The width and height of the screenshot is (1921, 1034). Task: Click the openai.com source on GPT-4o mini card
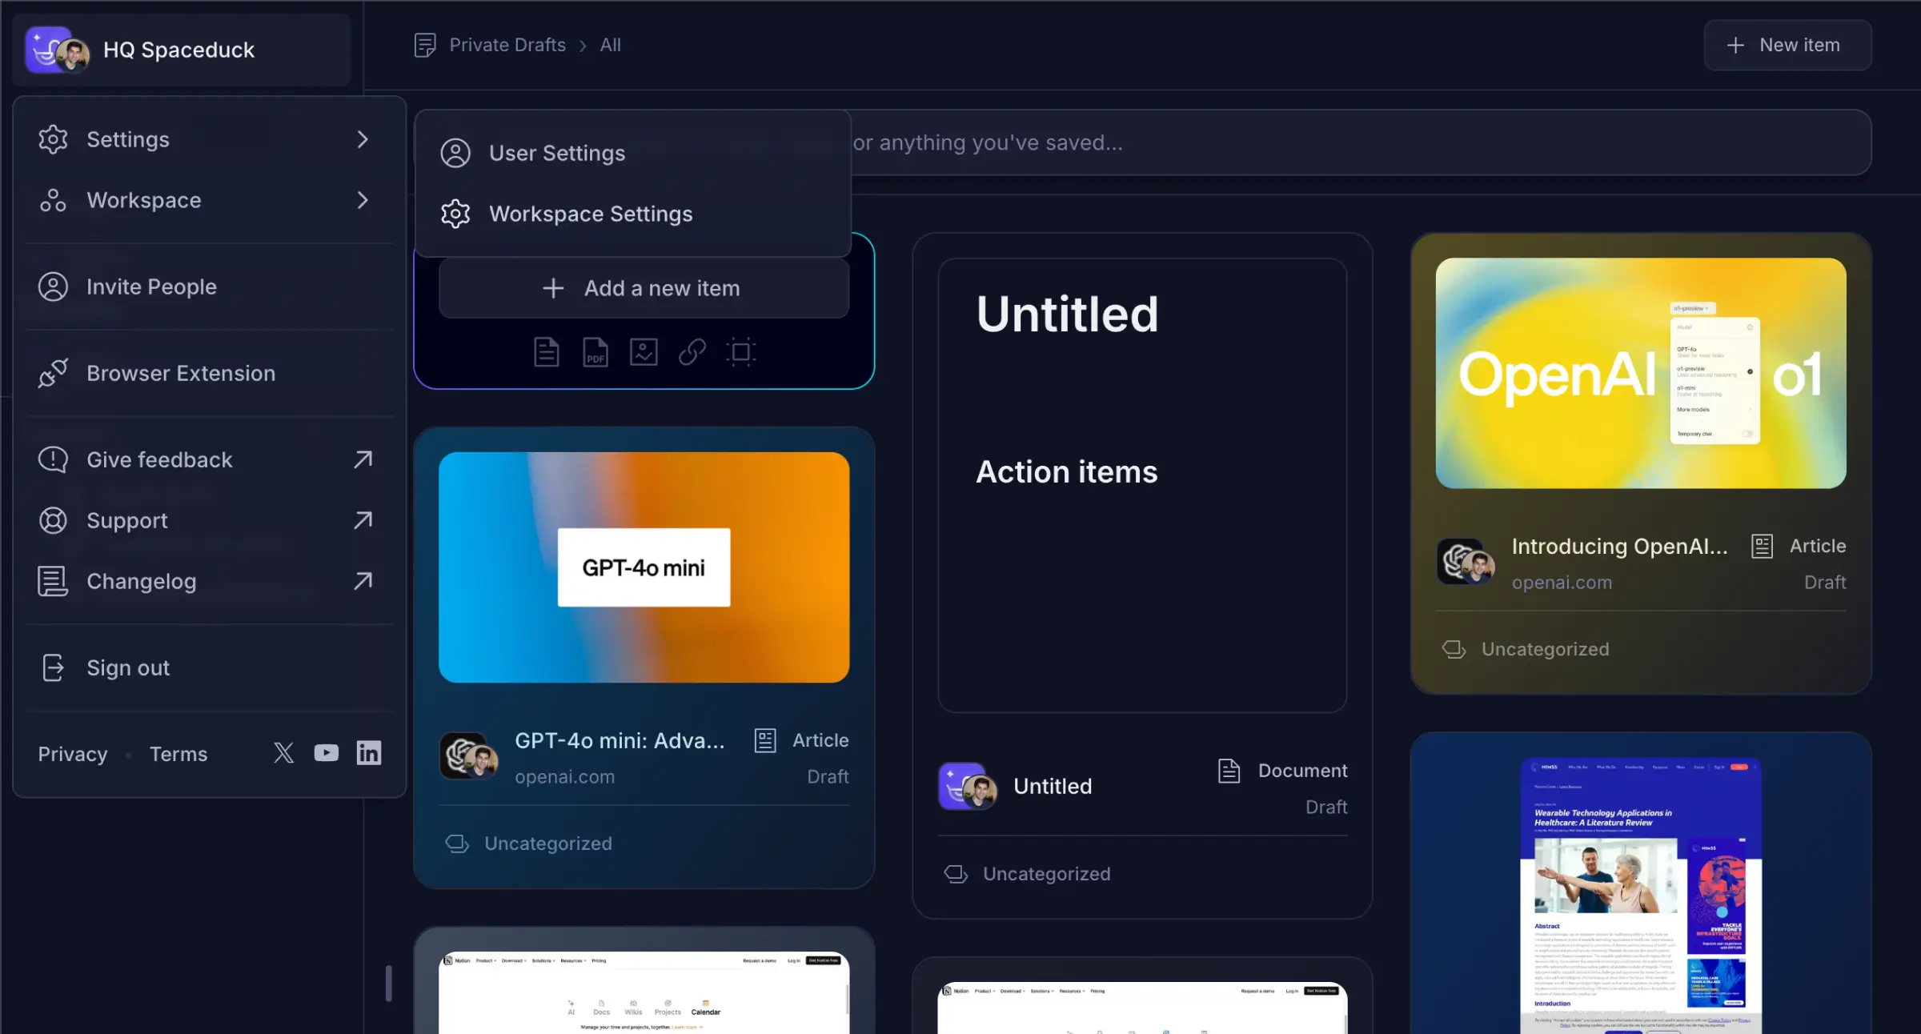tap(564, 776)
